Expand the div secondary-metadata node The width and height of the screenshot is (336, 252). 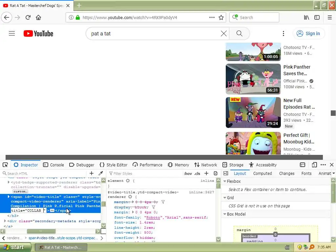pos(5,221)
